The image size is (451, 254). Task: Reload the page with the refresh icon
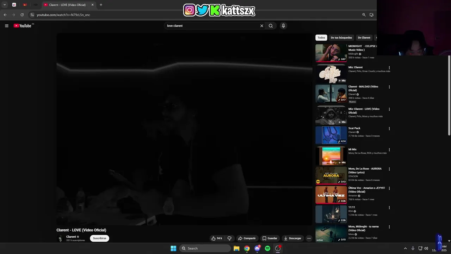(x=22, y=15)
